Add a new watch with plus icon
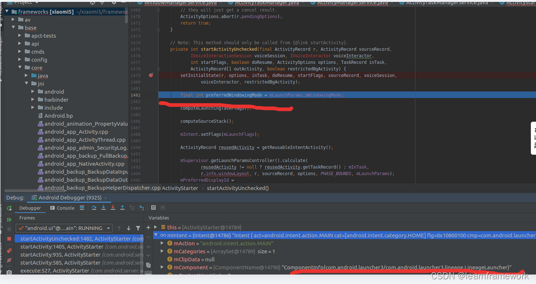The image size is (536, 284). coord(148,227)
